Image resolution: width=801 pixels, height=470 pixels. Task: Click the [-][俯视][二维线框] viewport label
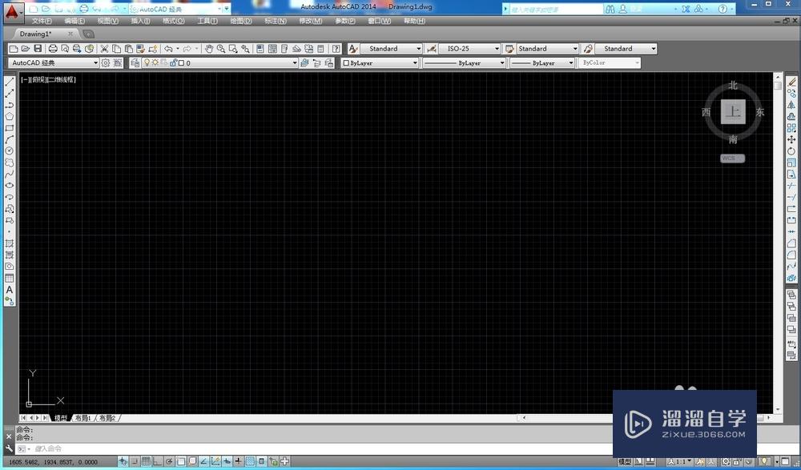[49, 79]
